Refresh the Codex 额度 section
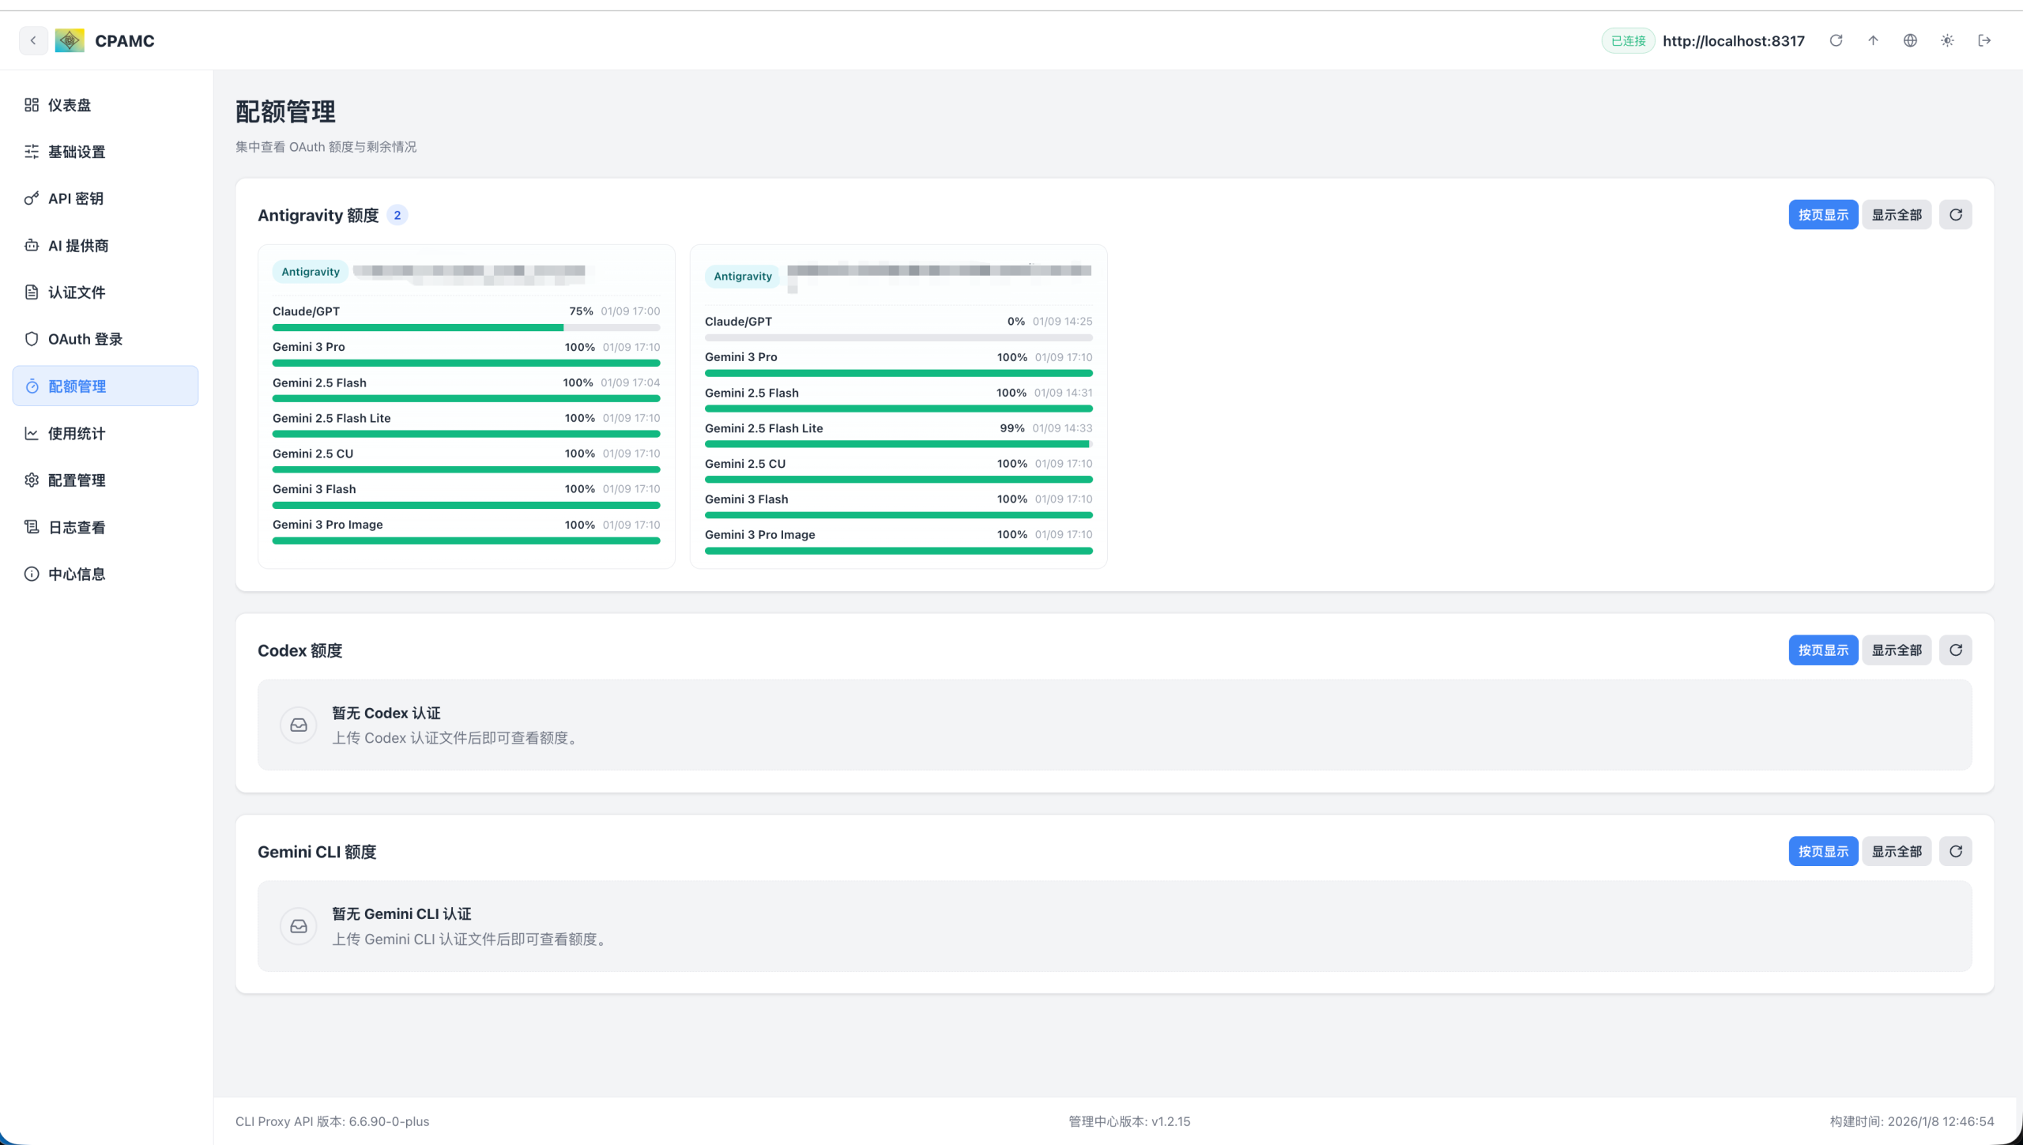2023x1145 pixels. coord(1955,650)
